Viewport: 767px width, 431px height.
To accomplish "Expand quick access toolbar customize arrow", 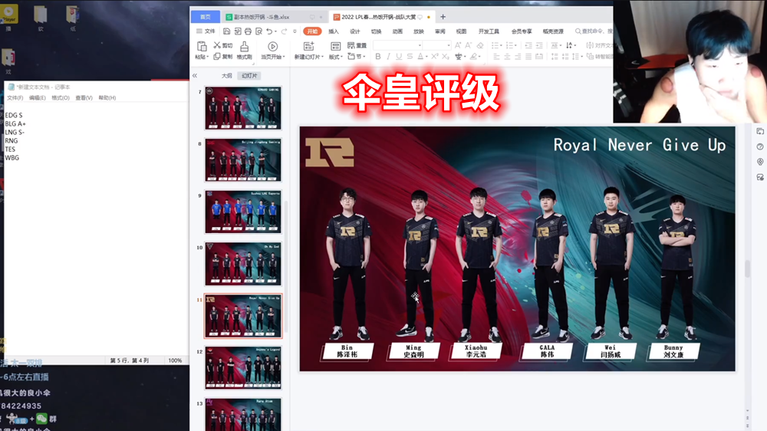I will (295, 31).
